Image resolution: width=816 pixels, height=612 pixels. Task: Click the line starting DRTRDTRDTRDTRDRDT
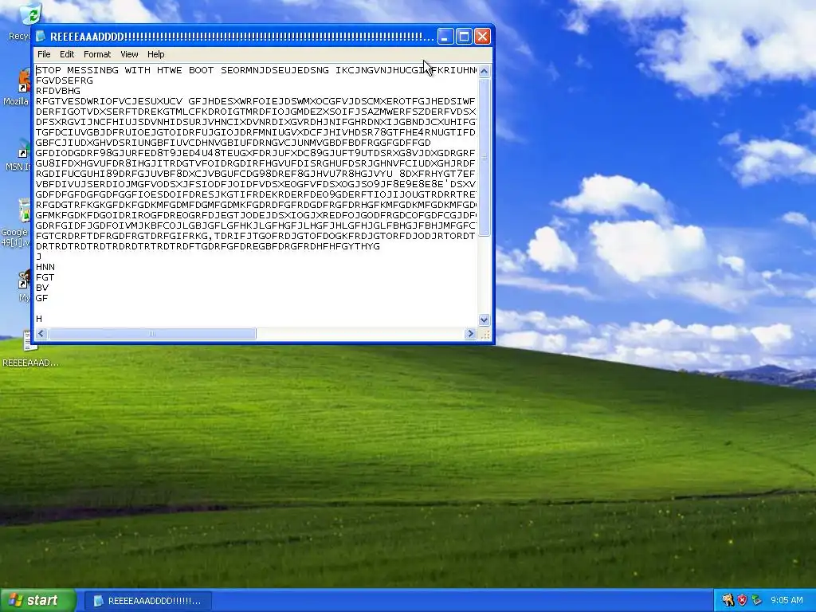pyautogui.click(x=208, y=246)
